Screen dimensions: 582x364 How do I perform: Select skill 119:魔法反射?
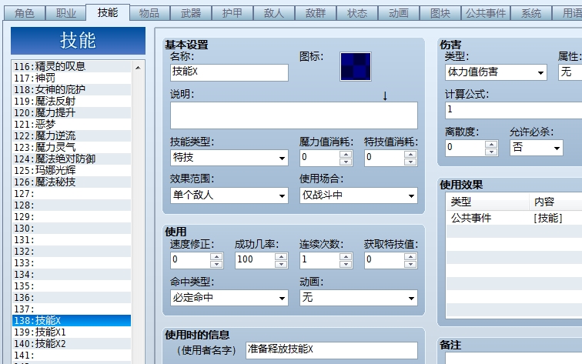(x=72, y=101)
